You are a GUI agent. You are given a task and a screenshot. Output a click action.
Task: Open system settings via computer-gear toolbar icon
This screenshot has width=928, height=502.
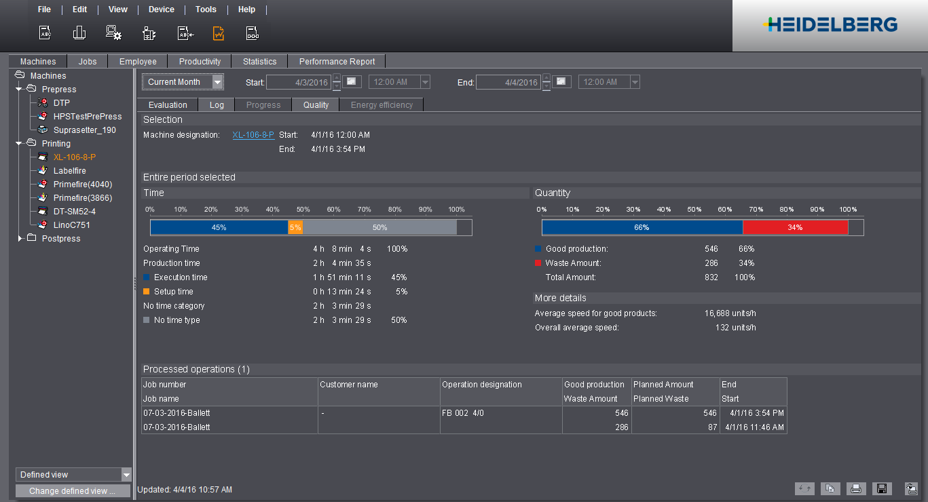pos(113,32)
